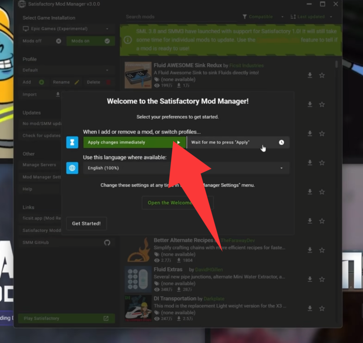Click the SMM GitHub icon

click(x=107, y=243)
